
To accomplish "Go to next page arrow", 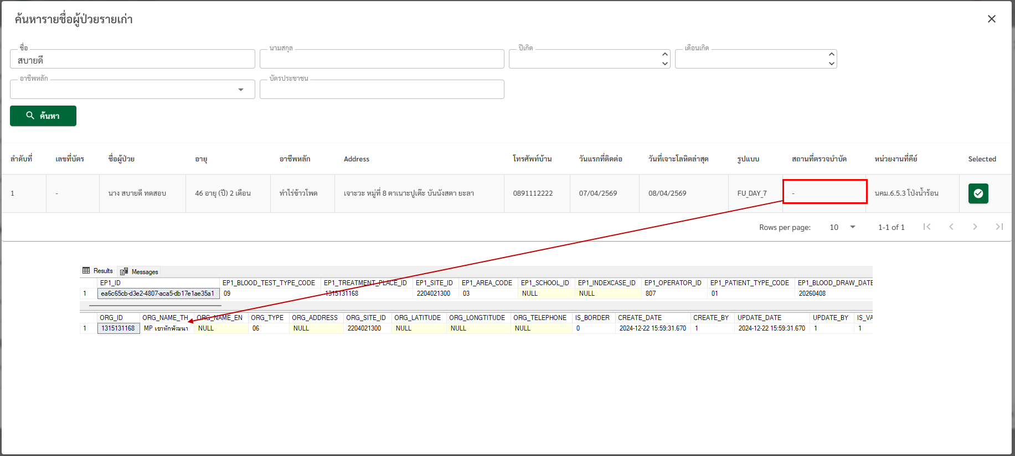I will (x=975, y=227).
